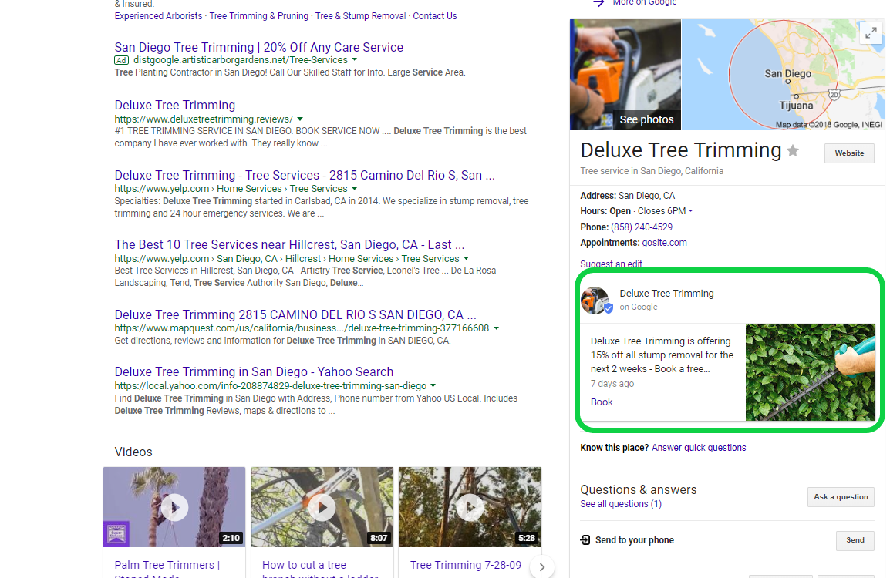Click the San Diego map thumbnail

click(784, 75)
